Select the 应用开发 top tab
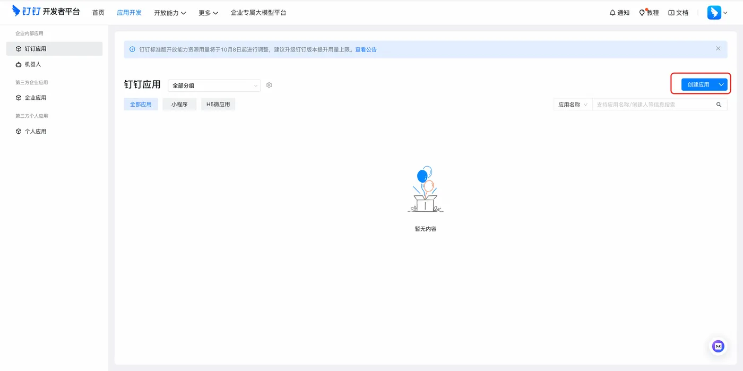 pyautogui.click(x=129, y=13)
